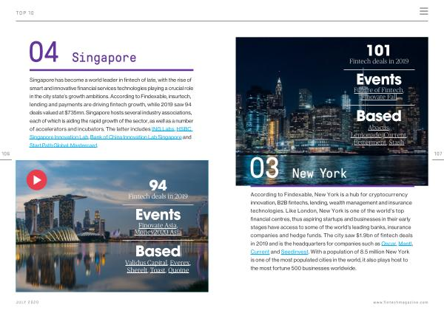Screen dimensions: 444x313
Task: Open the hamburger menu icon
Action: (x=423, y=12)
